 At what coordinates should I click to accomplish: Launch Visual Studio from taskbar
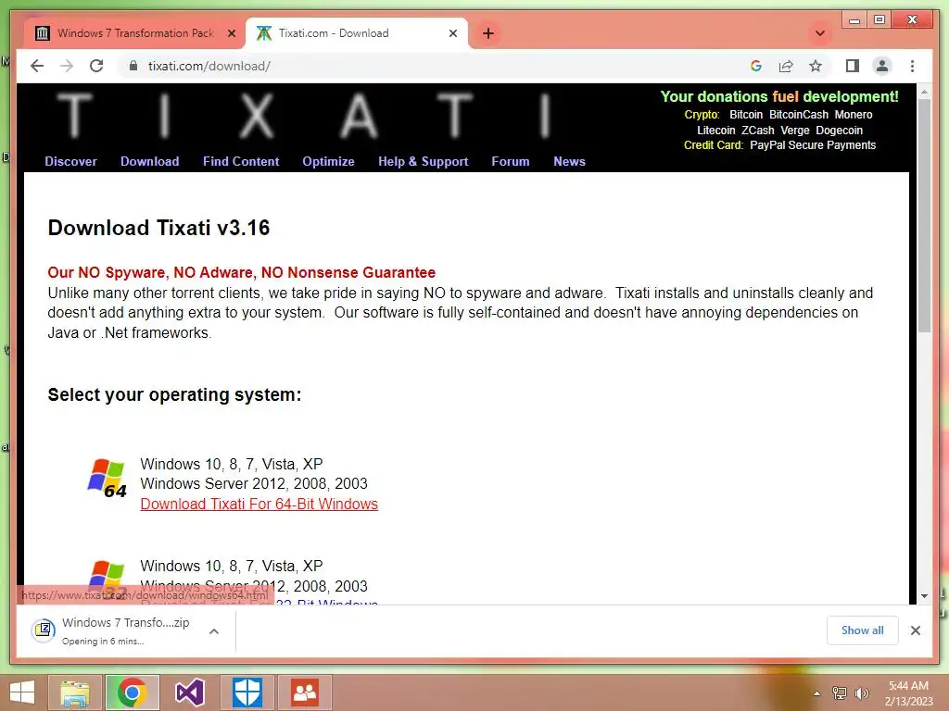click(190, 692)
